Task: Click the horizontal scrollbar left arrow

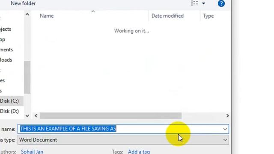Action: (x=36, y=116)
